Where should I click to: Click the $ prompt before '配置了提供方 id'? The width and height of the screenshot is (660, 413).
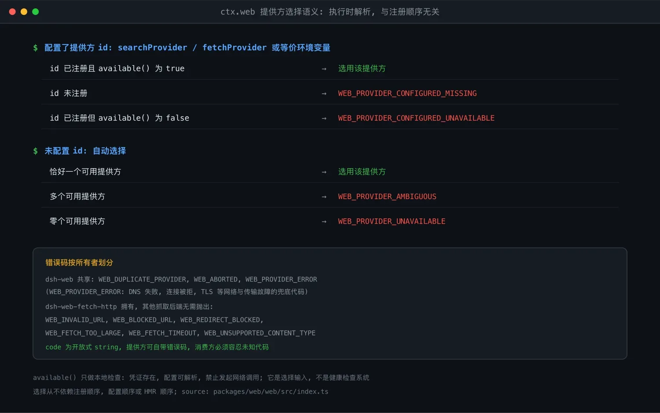[x=35, y=48]
